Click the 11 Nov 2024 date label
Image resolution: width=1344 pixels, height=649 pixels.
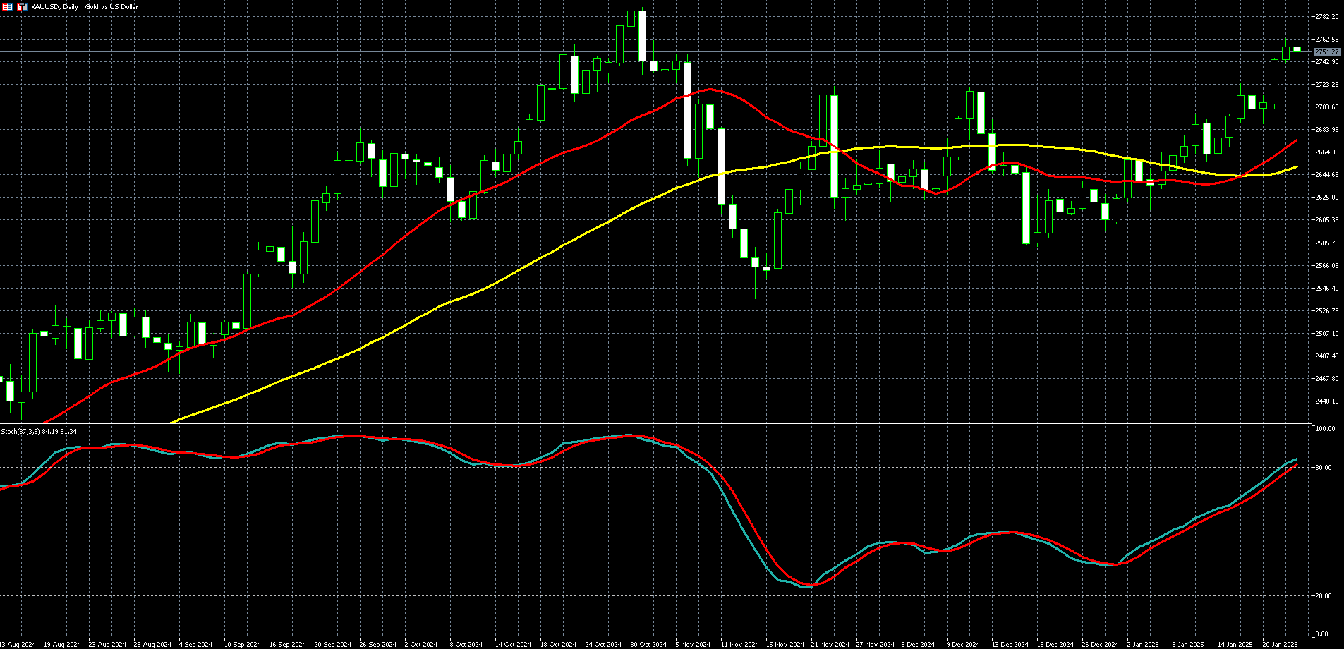(x=739, y=645)
